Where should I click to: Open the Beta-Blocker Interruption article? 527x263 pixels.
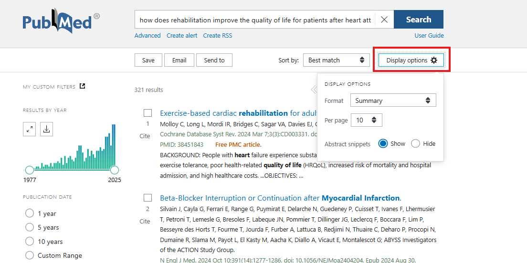[x=280, y=198]
